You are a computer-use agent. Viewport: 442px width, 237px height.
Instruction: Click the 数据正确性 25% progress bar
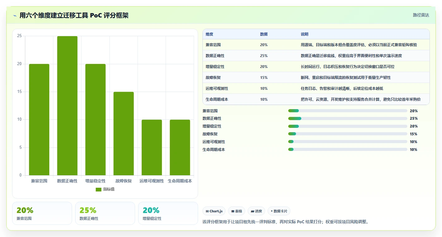[x=348, y=119]
